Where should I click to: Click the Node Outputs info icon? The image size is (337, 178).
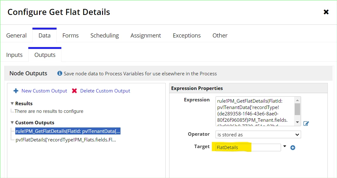59,73
